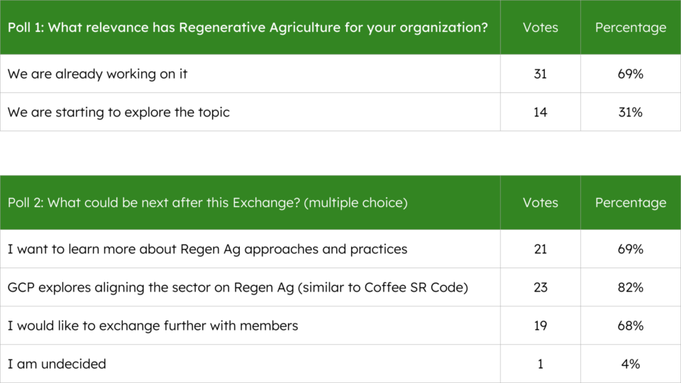
Task: Select the Poll 2 Votes column header
Action: (540, 203)
